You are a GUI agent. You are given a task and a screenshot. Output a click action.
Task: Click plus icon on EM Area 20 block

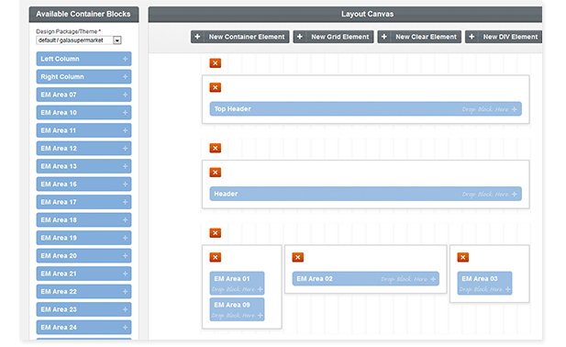[x=125, y=255]
